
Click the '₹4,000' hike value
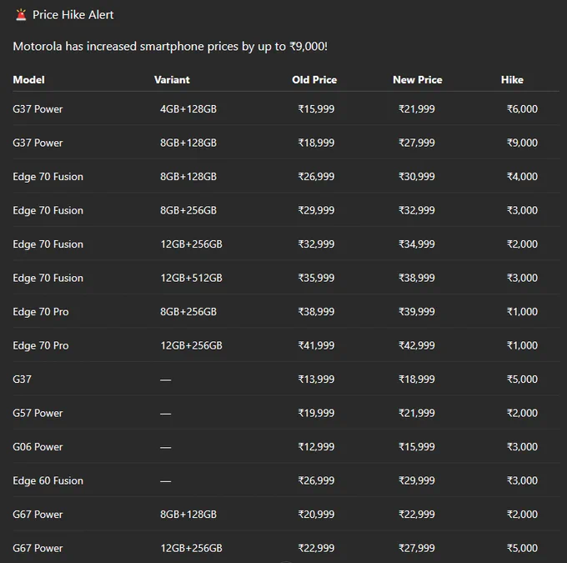522,177
